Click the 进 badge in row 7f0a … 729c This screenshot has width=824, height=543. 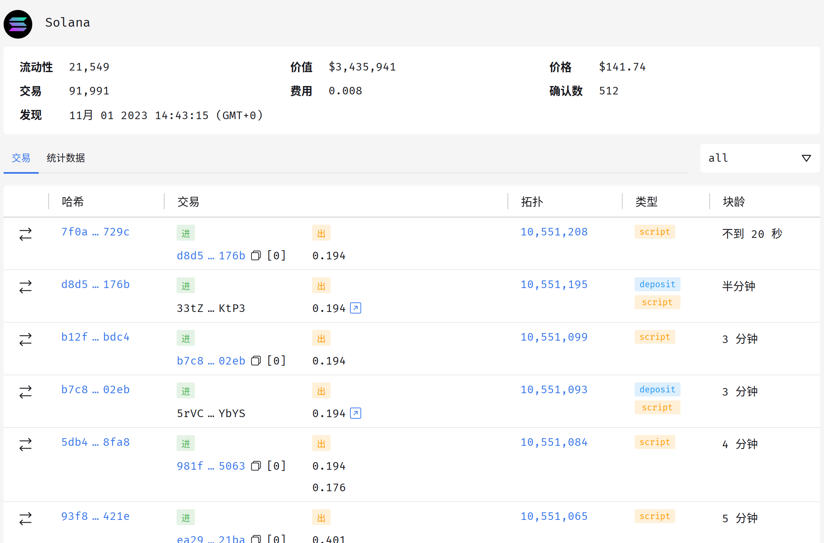click(x=186, y=233)
